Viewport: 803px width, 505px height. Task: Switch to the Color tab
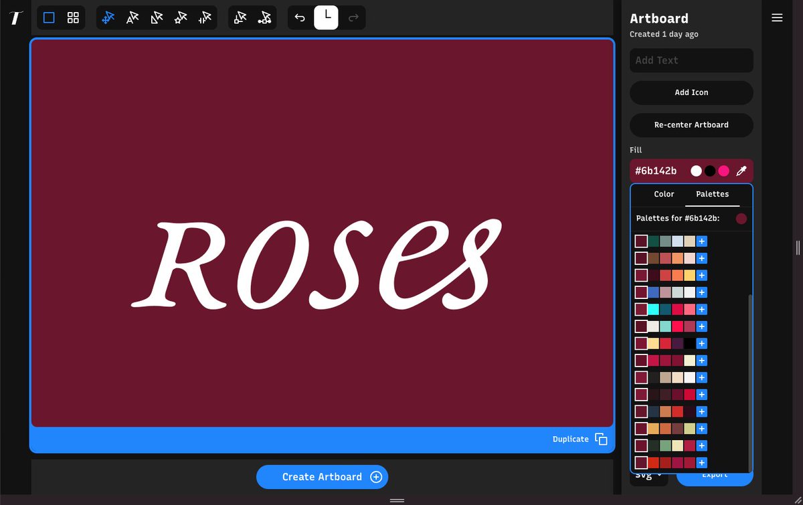coord(664,194)
